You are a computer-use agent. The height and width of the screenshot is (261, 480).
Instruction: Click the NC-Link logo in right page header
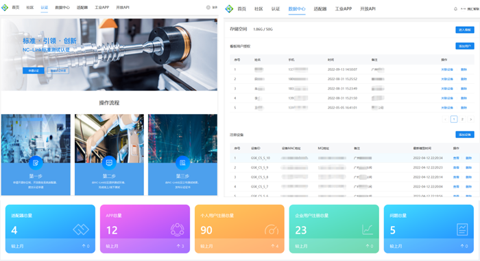coord(229,9)
